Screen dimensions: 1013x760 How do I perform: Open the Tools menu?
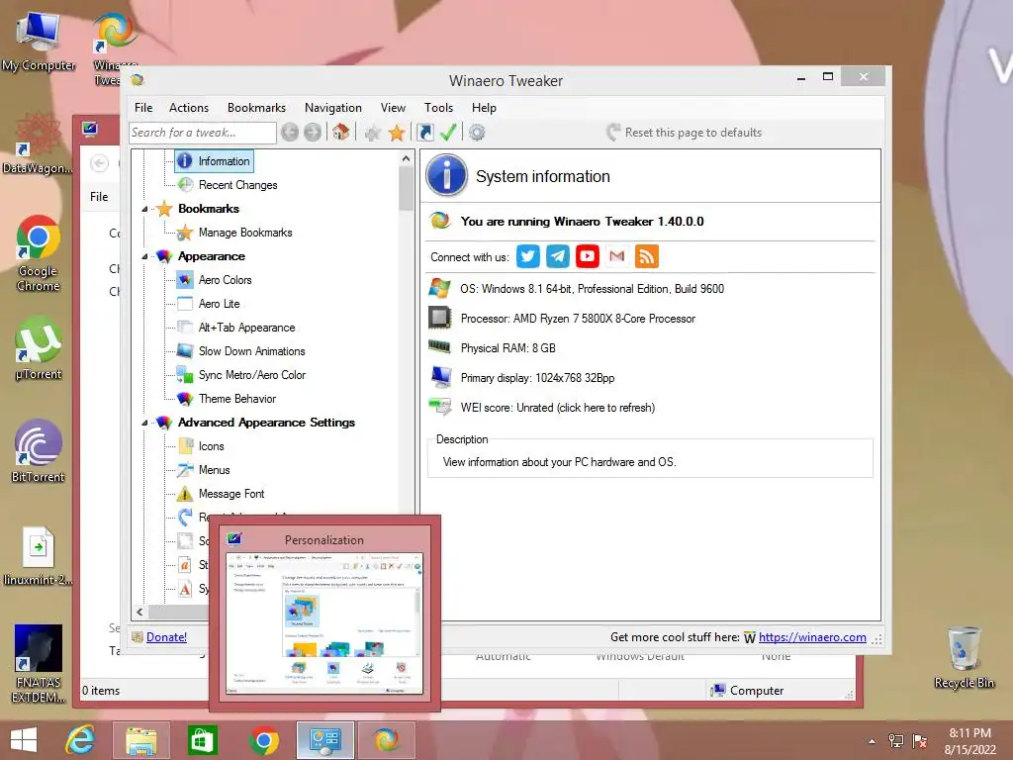[438, 108]
